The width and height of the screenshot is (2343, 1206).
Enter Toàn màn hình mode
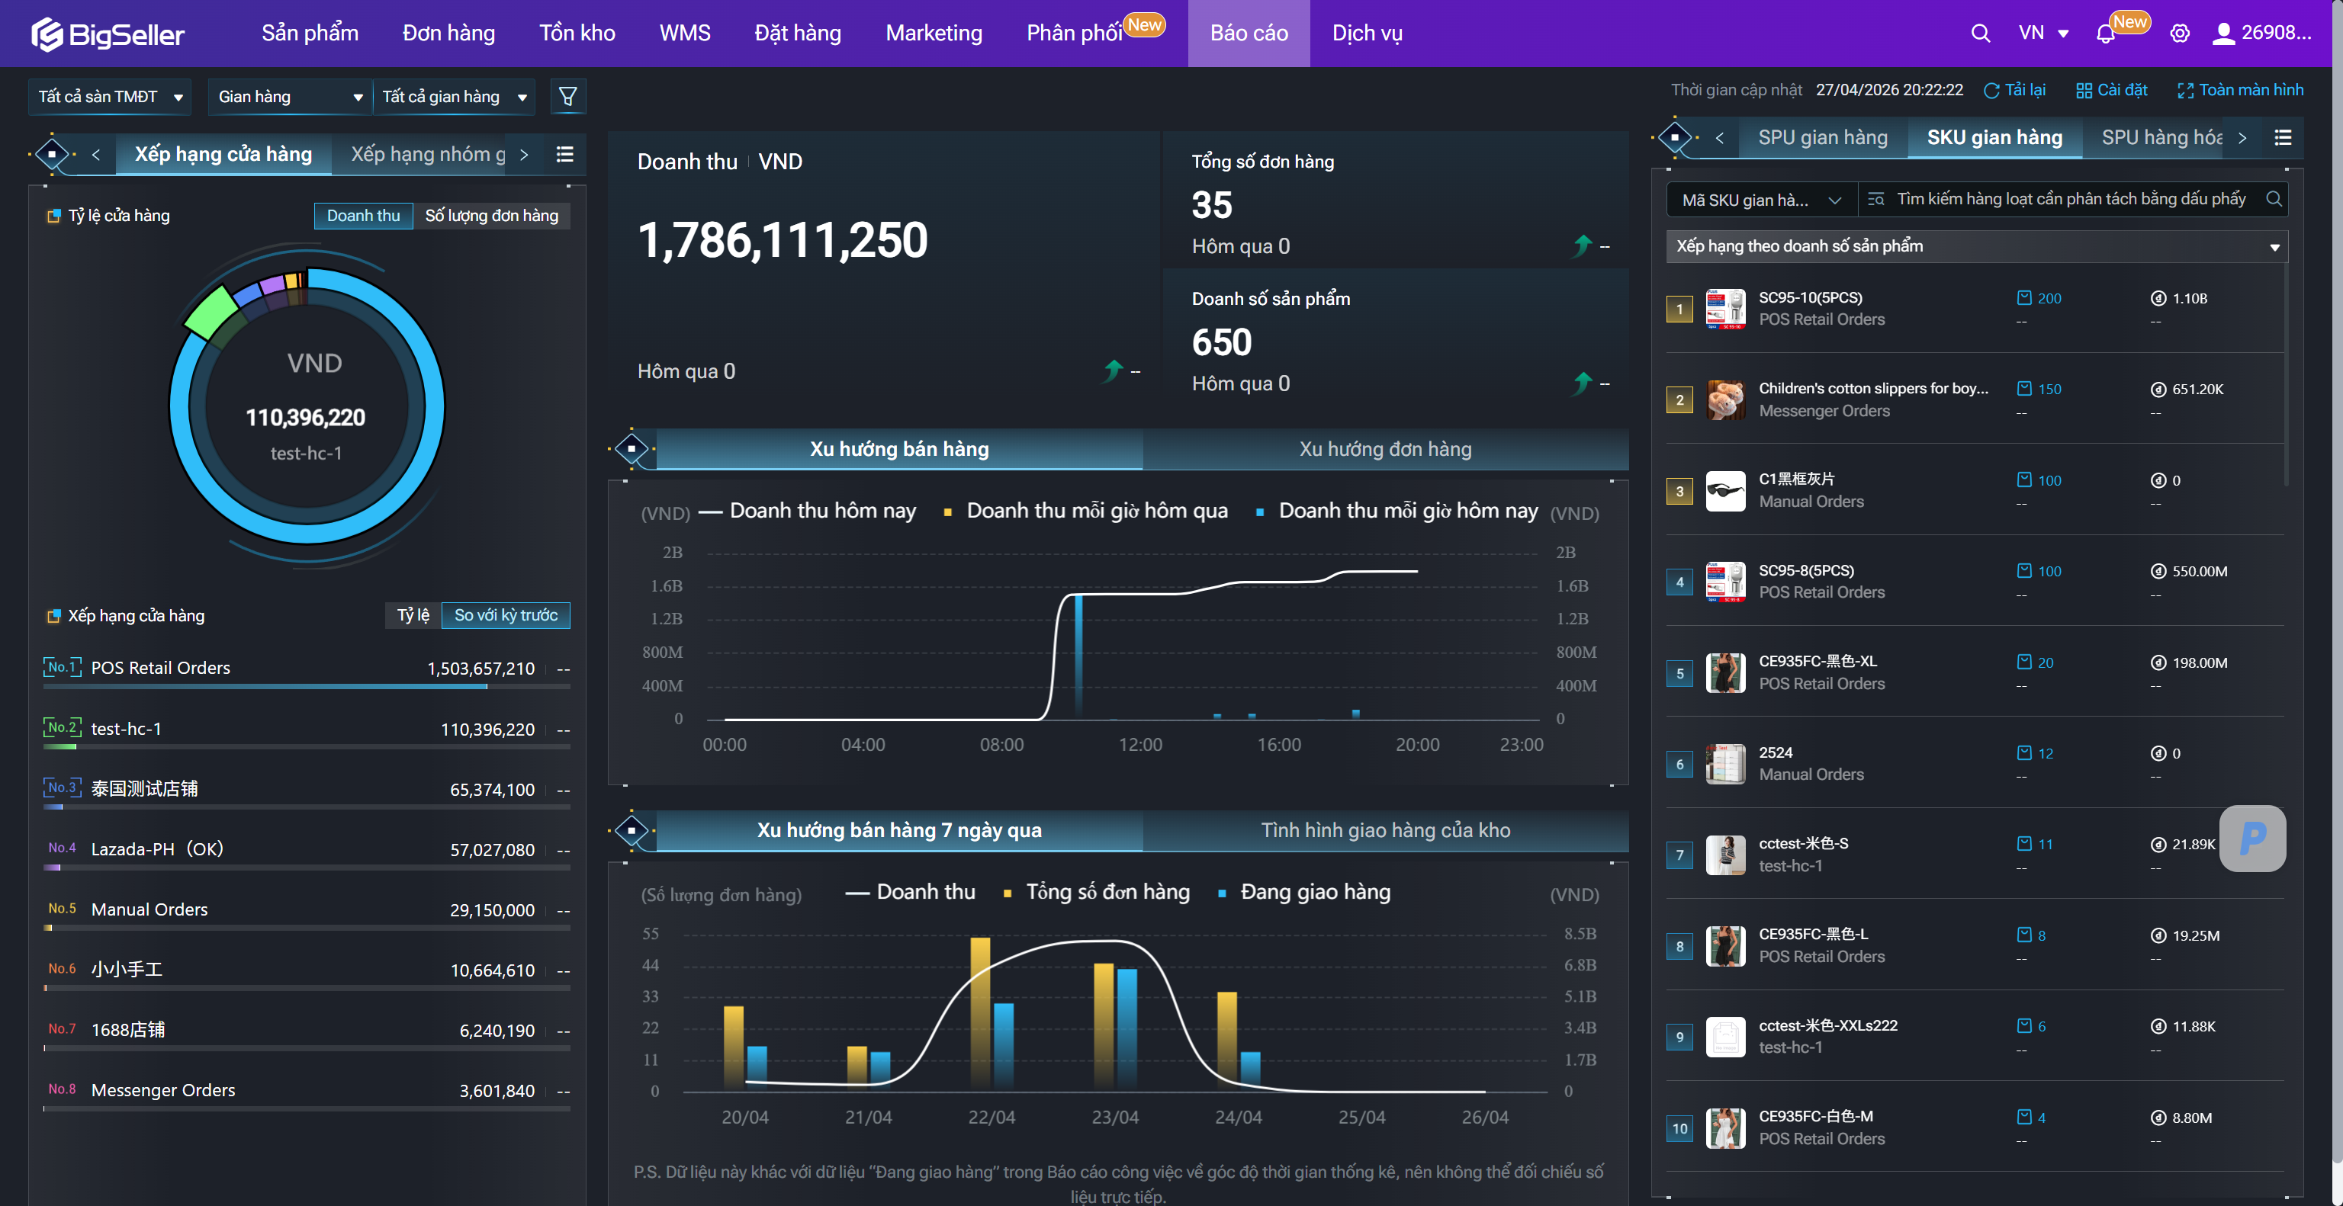(2240, 90)
